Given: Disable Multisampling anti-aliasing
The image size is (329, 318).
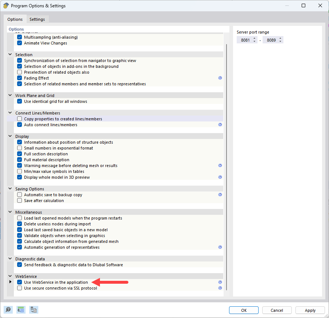Looking at the screenshot, I should [x=19, y=37].
